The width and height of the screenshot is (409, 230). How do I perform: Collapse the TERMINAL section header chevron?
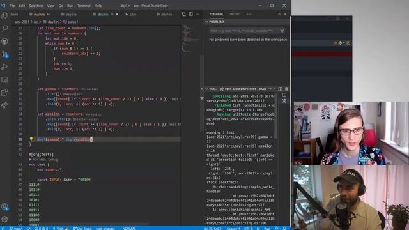pos(206,89)
